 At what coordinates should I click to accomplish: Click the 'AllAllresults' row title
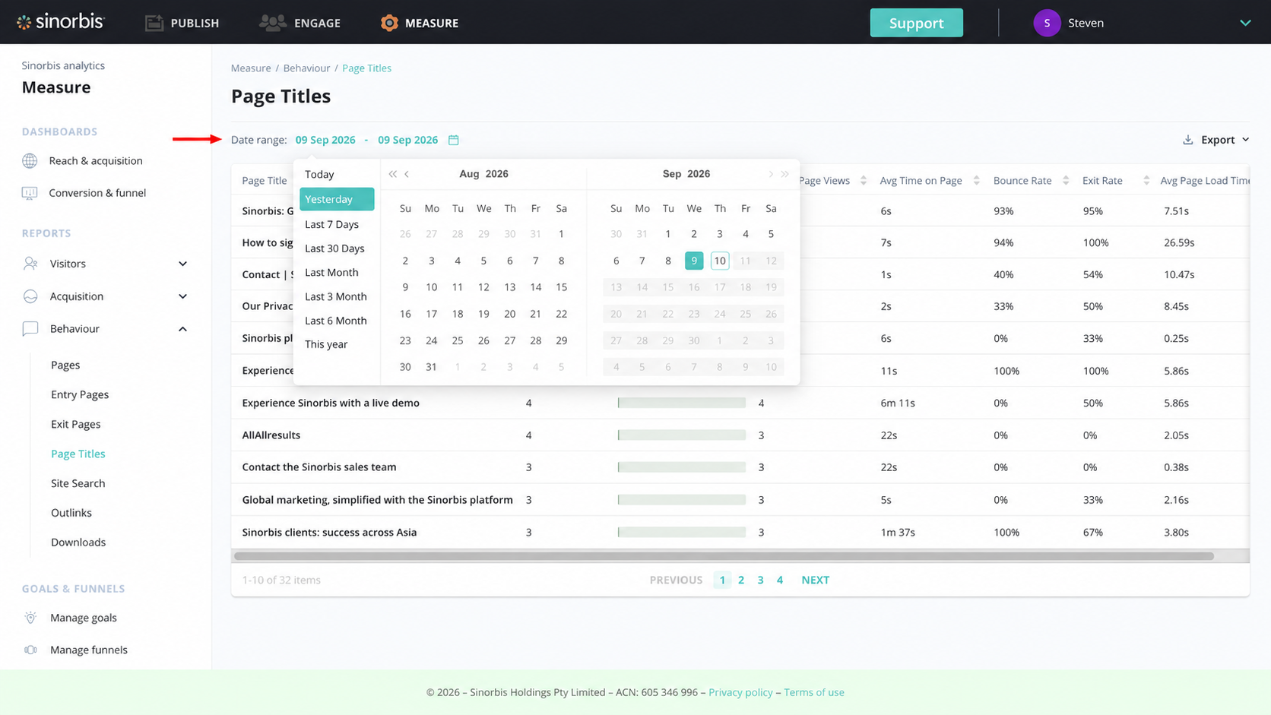pyautogui.click(x=271, y=435)
